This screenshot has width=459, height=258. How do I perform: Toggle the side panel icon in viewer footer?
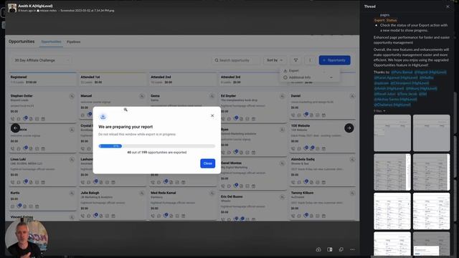[x=330, y=249]
